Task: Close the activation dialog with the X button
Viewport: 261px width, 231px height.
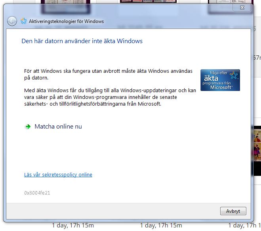Action: (242, 8)
